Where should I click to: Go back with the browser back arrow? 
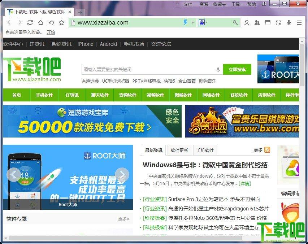point(9,23)
